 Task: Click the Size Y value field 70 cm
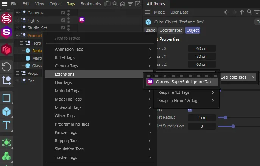tap(202, 56)
